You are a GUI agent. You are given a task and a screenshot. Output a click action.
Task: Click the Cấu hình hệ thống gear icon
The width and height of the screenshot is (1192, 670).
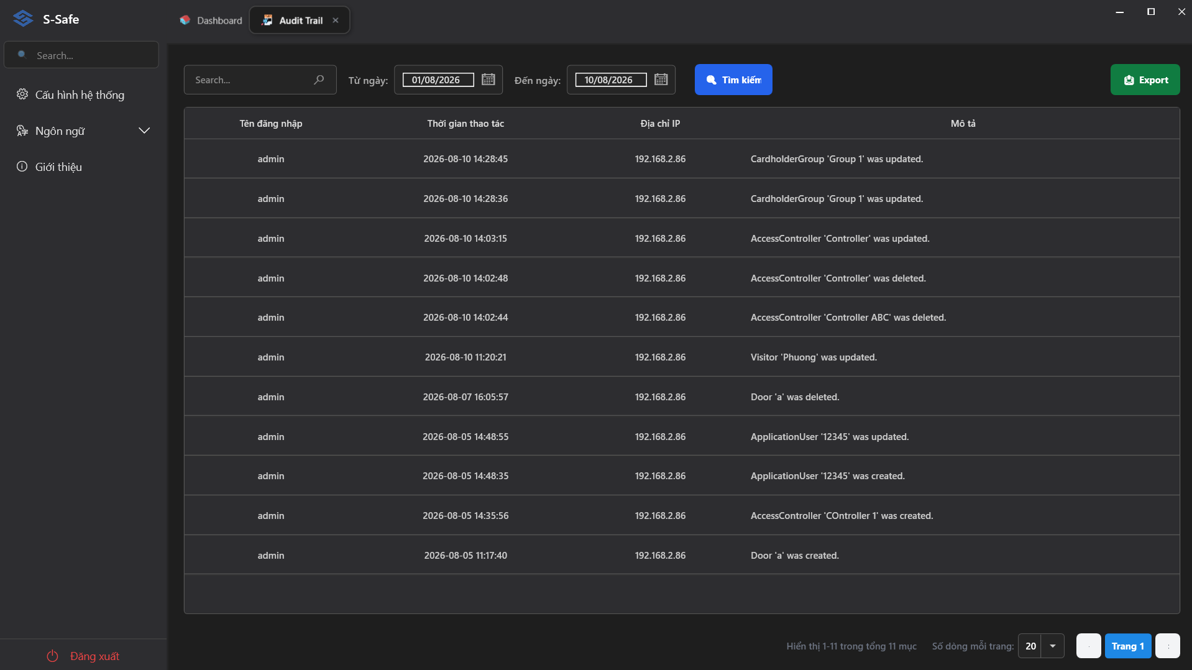click(22, 94)
